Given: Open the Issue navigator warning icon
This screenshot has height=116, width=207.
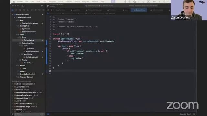Looking at the screenshot, I should pos(28,10).
